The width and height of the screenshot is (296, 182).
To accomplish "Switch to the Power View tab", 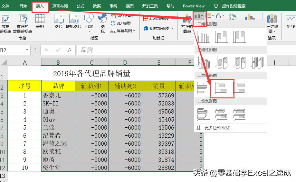I will point(194,6).
